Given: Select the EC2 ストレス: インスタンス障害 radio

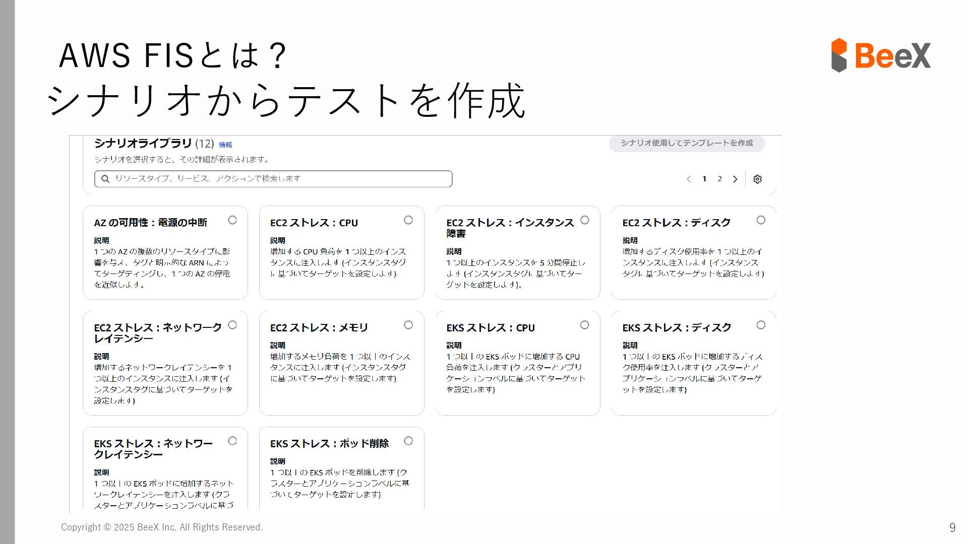Looking at the screenshot, I should tap(585, 220).
